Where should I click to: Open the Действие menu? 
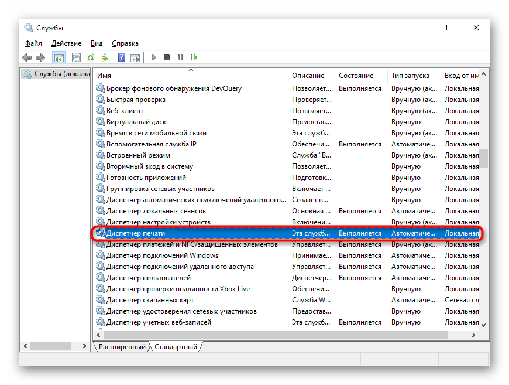[66, 43]
